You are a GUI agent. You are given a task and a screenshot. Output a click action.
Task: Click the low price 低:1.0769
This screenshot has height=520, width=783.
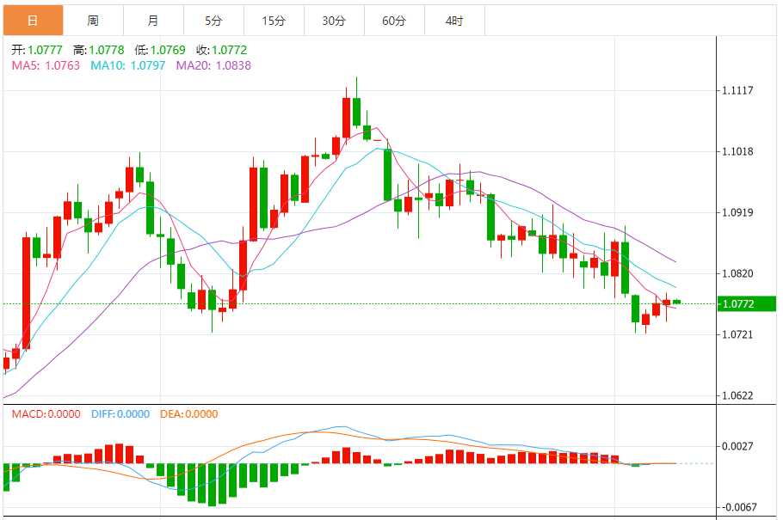tap(160, 50)
